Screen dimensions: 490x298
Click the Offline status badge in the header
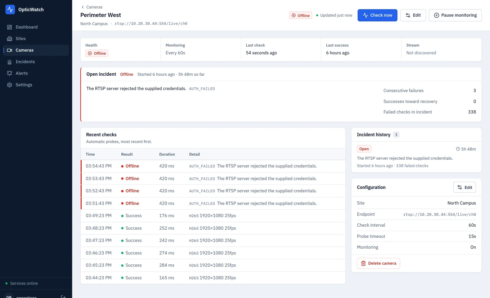(x=300, y=15)
